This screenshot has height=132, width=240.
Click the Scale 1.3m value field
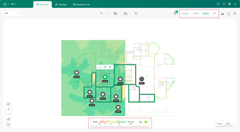tap(228, 123)
